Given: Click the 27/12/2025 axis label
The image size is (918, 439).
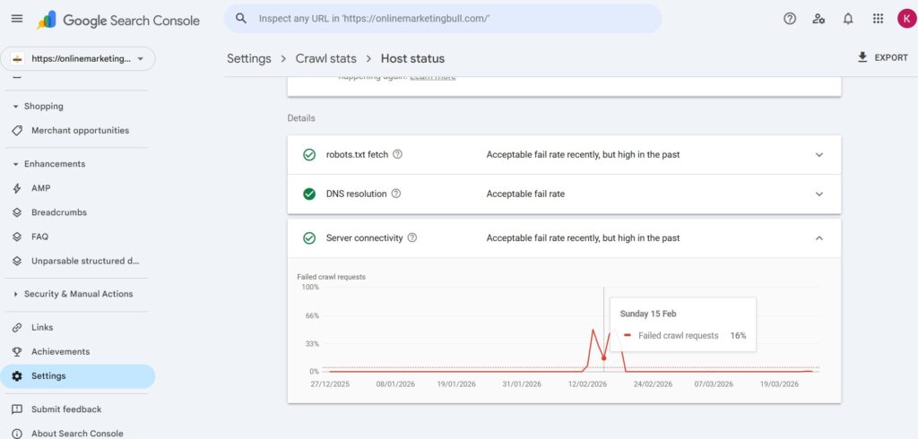Looking at the screenshot, I should 330,384.
